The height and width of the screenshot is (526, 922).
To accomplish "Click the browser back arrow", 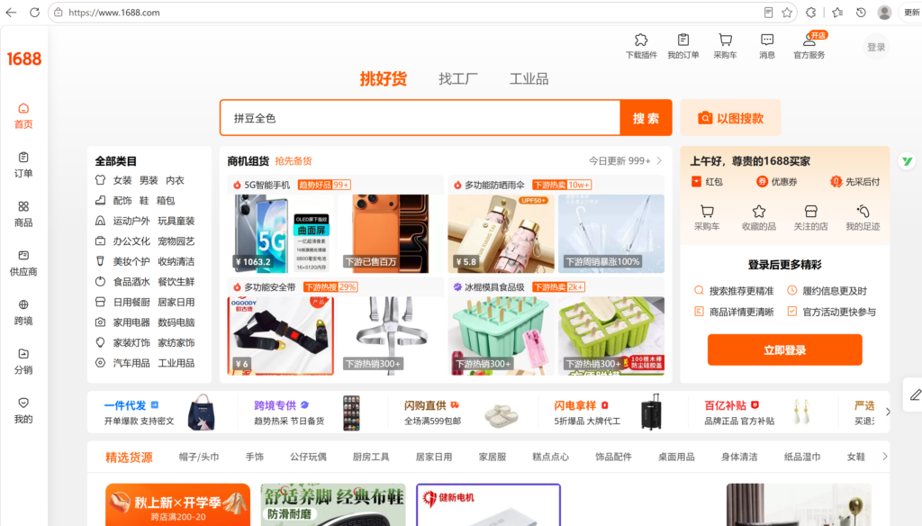I will 11,13.
